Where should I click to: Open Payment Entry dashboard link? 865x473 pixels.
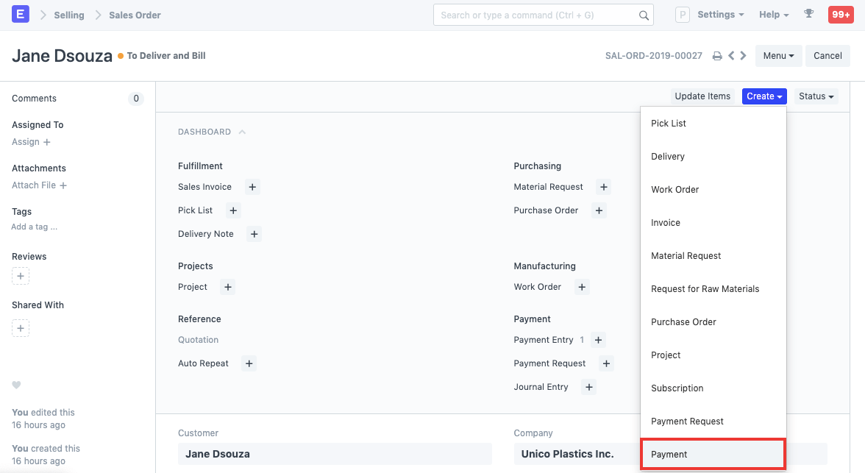[544, 340]
